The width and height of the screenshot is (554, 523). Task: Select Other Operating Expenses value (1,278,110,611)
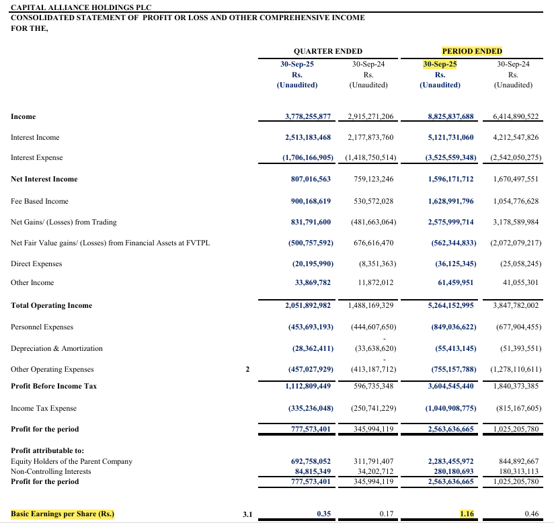[516, 370]
